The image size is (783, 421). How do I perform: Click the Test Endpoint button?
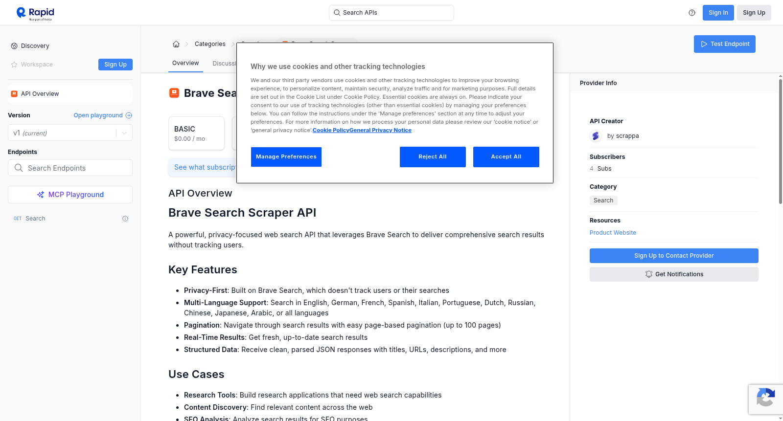[725, 44]
